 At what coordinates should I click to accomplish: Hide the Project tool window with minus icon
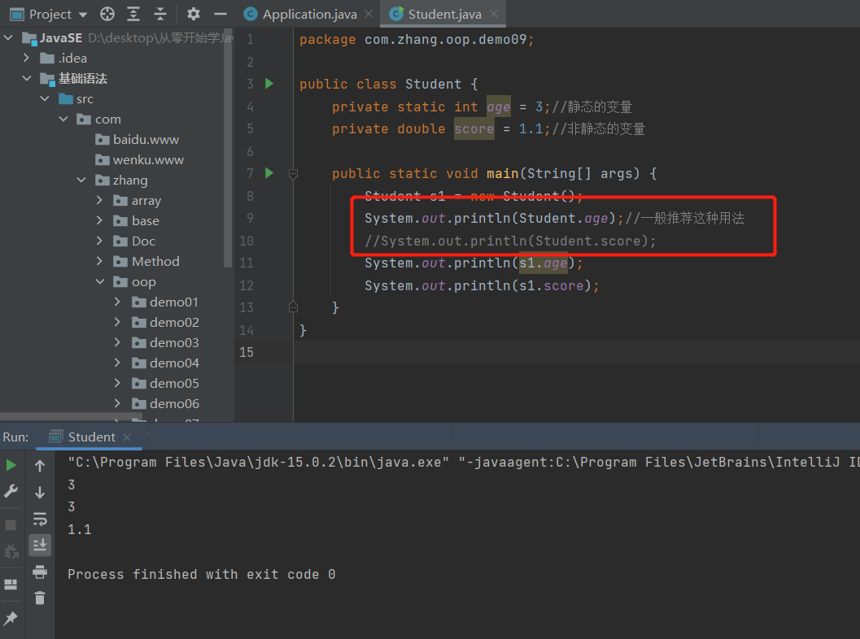220,14
